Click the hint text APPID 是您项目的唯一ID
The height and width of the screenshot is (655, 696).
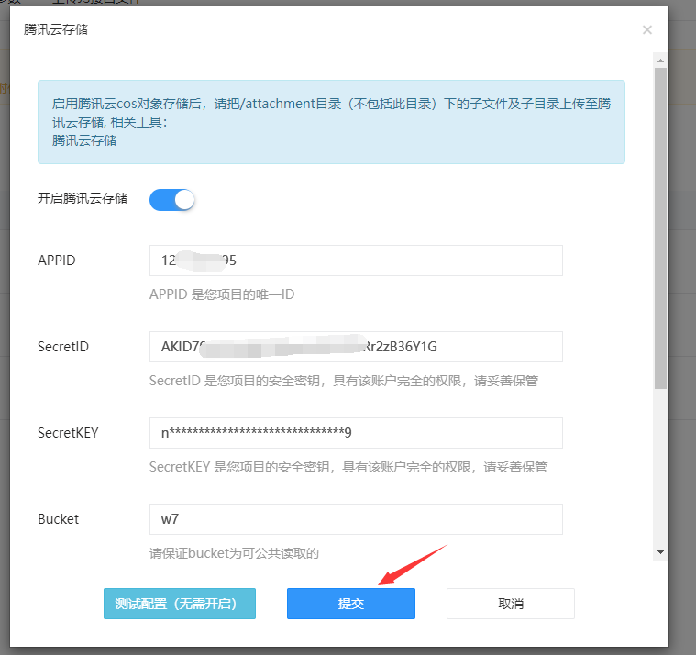(x=222, y=294)
